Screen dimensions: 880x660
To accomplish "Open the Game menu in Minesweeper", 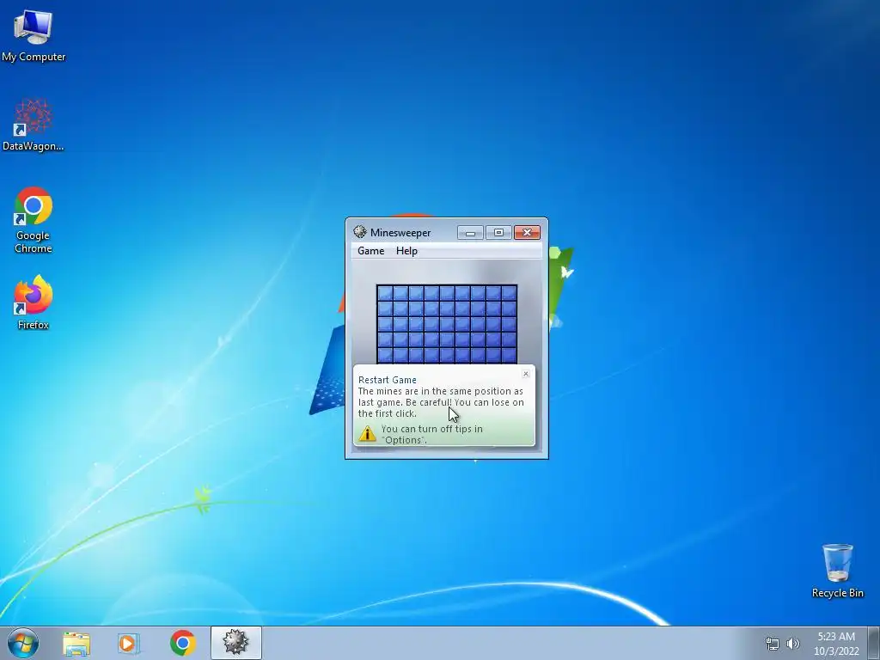I will click(371, 251).
